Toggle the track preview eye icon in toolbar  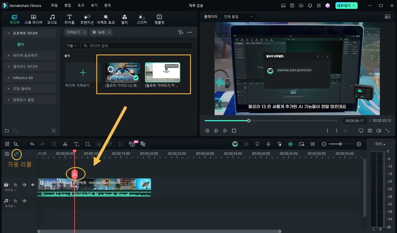(x=302, y=144)
